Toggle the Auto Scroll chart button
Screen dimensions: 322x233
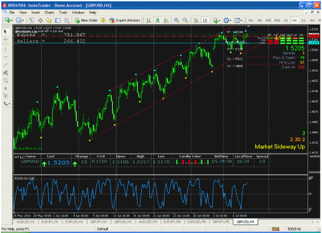point(196,20)
